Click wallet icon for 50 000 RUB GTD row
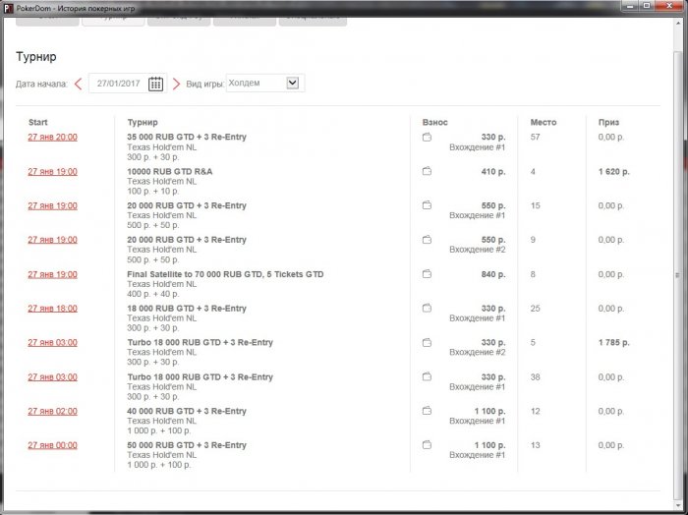Viewport: 688px width, 515px height. pyautogui.click(x=427, y=445)
